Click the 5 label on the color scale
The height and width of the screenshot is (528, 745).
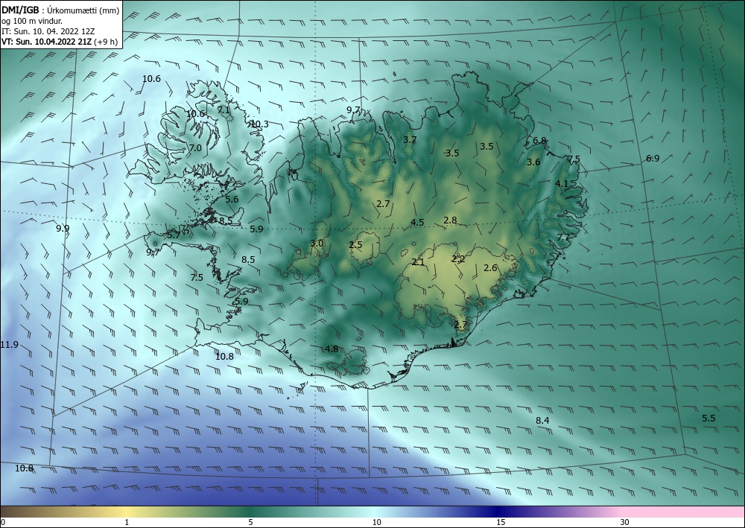tap(250, 522)
